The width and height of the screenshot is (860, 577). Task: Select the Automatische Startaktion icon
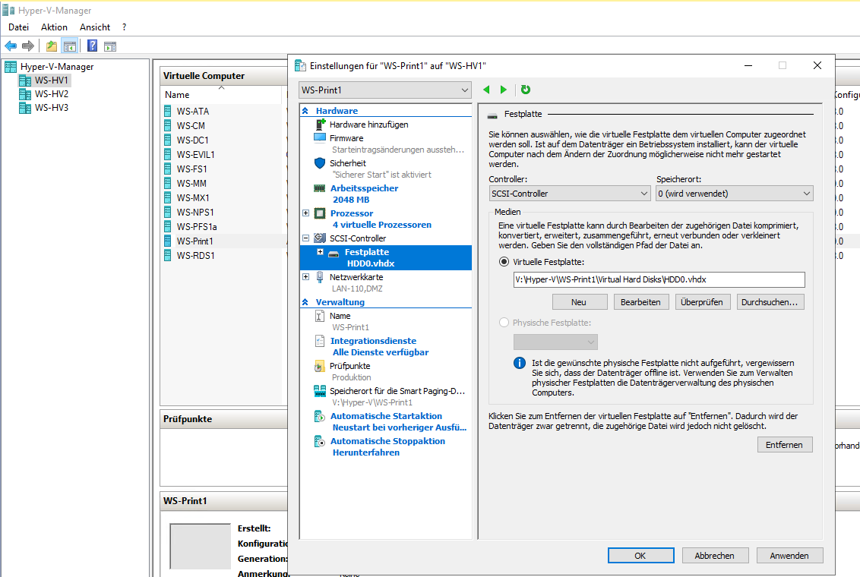point(320,416)
